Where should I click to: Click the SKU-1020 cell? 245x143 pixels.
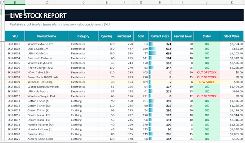[x=15, y=134]
